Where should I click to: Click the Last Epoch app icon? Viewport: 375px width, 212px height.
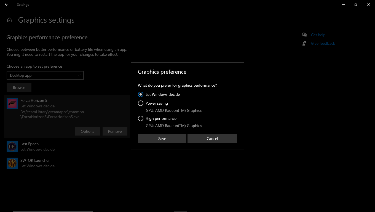(12, 147)
